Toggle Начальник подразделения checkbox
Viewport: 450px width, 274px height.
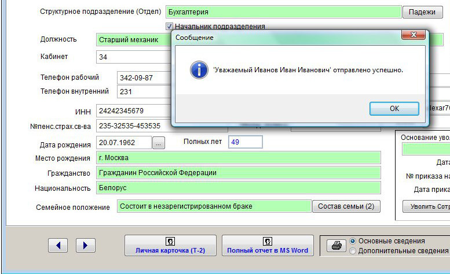pos(169,27)
